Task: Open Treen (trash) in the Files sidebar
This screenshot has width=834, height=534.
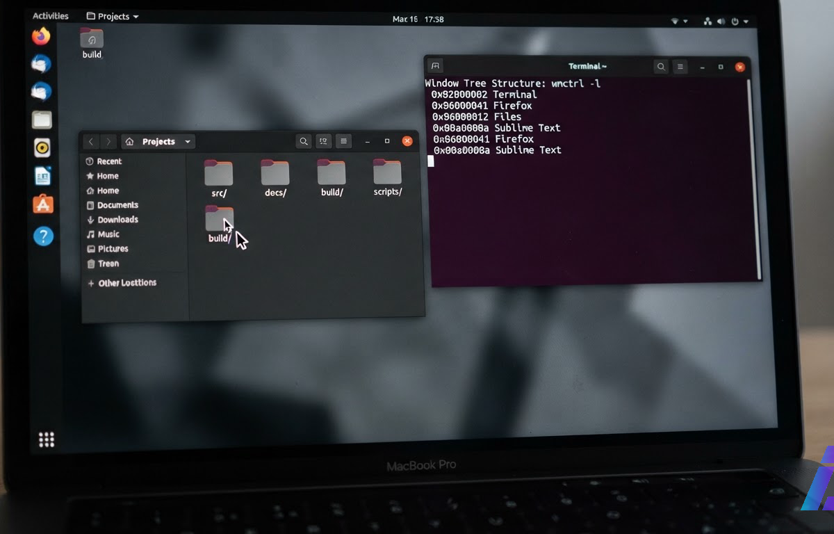Action: 104,264
